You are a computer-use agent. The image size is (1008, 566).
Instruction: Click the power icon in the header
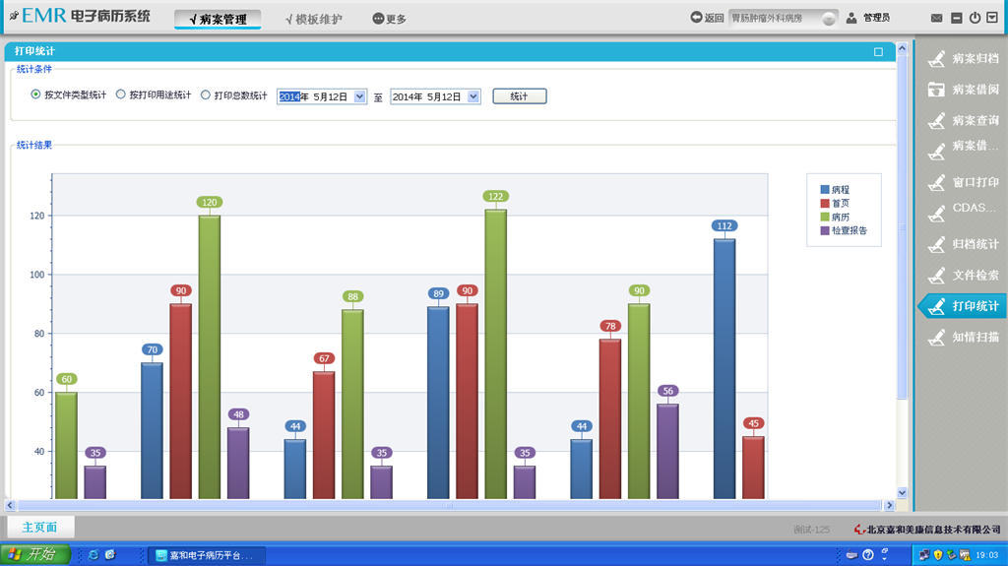(x=975, y=18)
